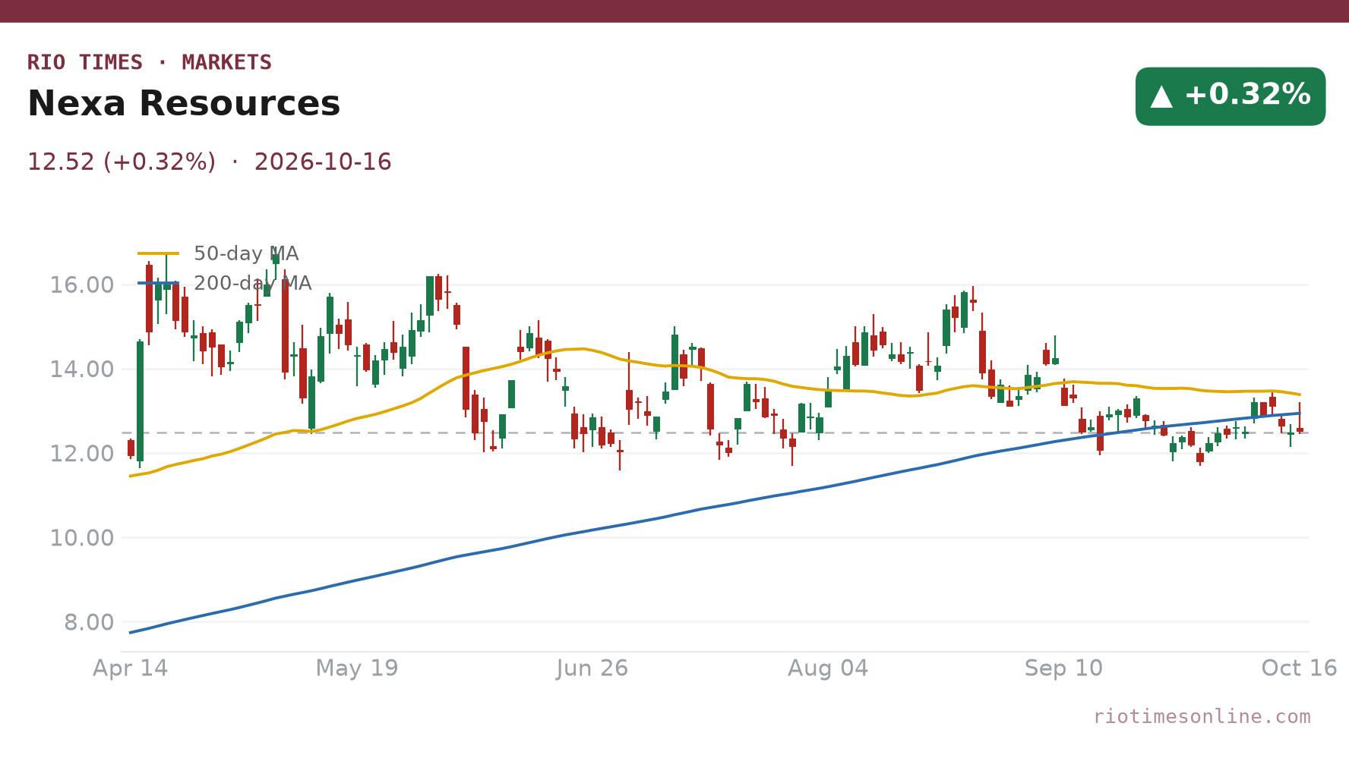Image resolution: width=1349 pixels, height=758 pixels.
Task: Click the 16.00 y-axis label
Action: point(82,285)
